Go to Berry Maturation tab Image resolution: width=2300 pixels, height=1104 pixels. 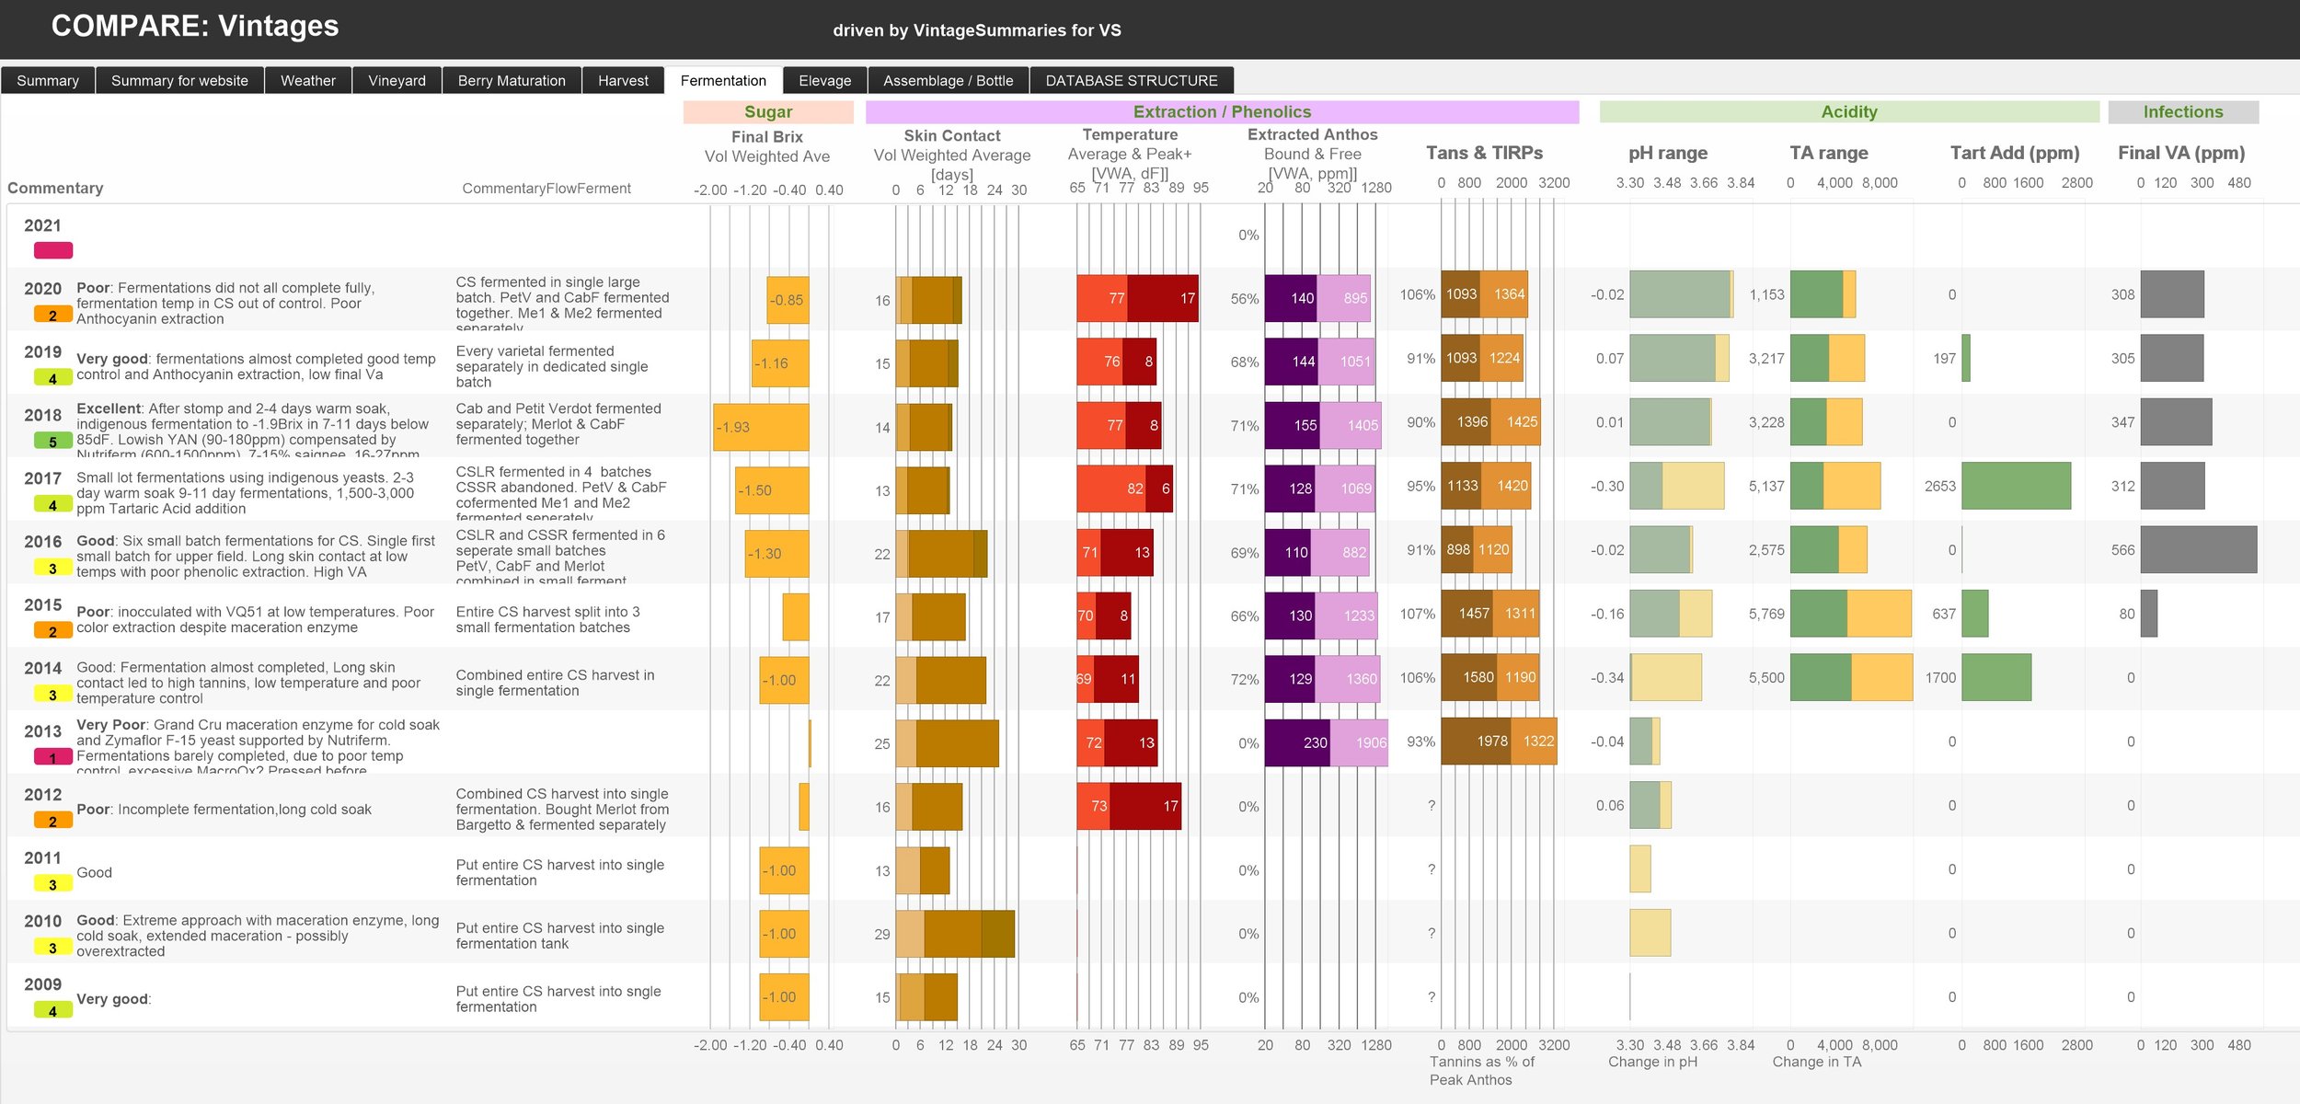(512, 80)
